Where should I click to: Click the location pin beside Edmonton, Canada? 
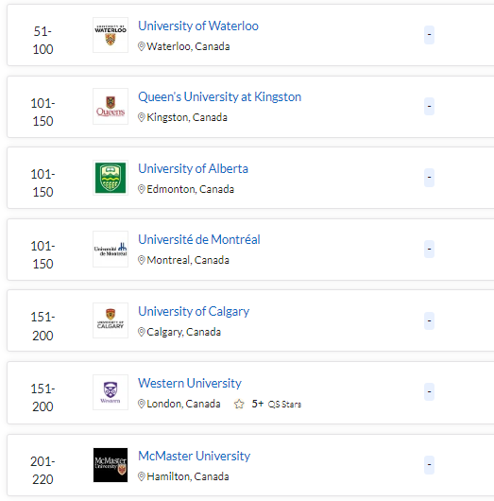pyautogui.click(x=142, y=189)
